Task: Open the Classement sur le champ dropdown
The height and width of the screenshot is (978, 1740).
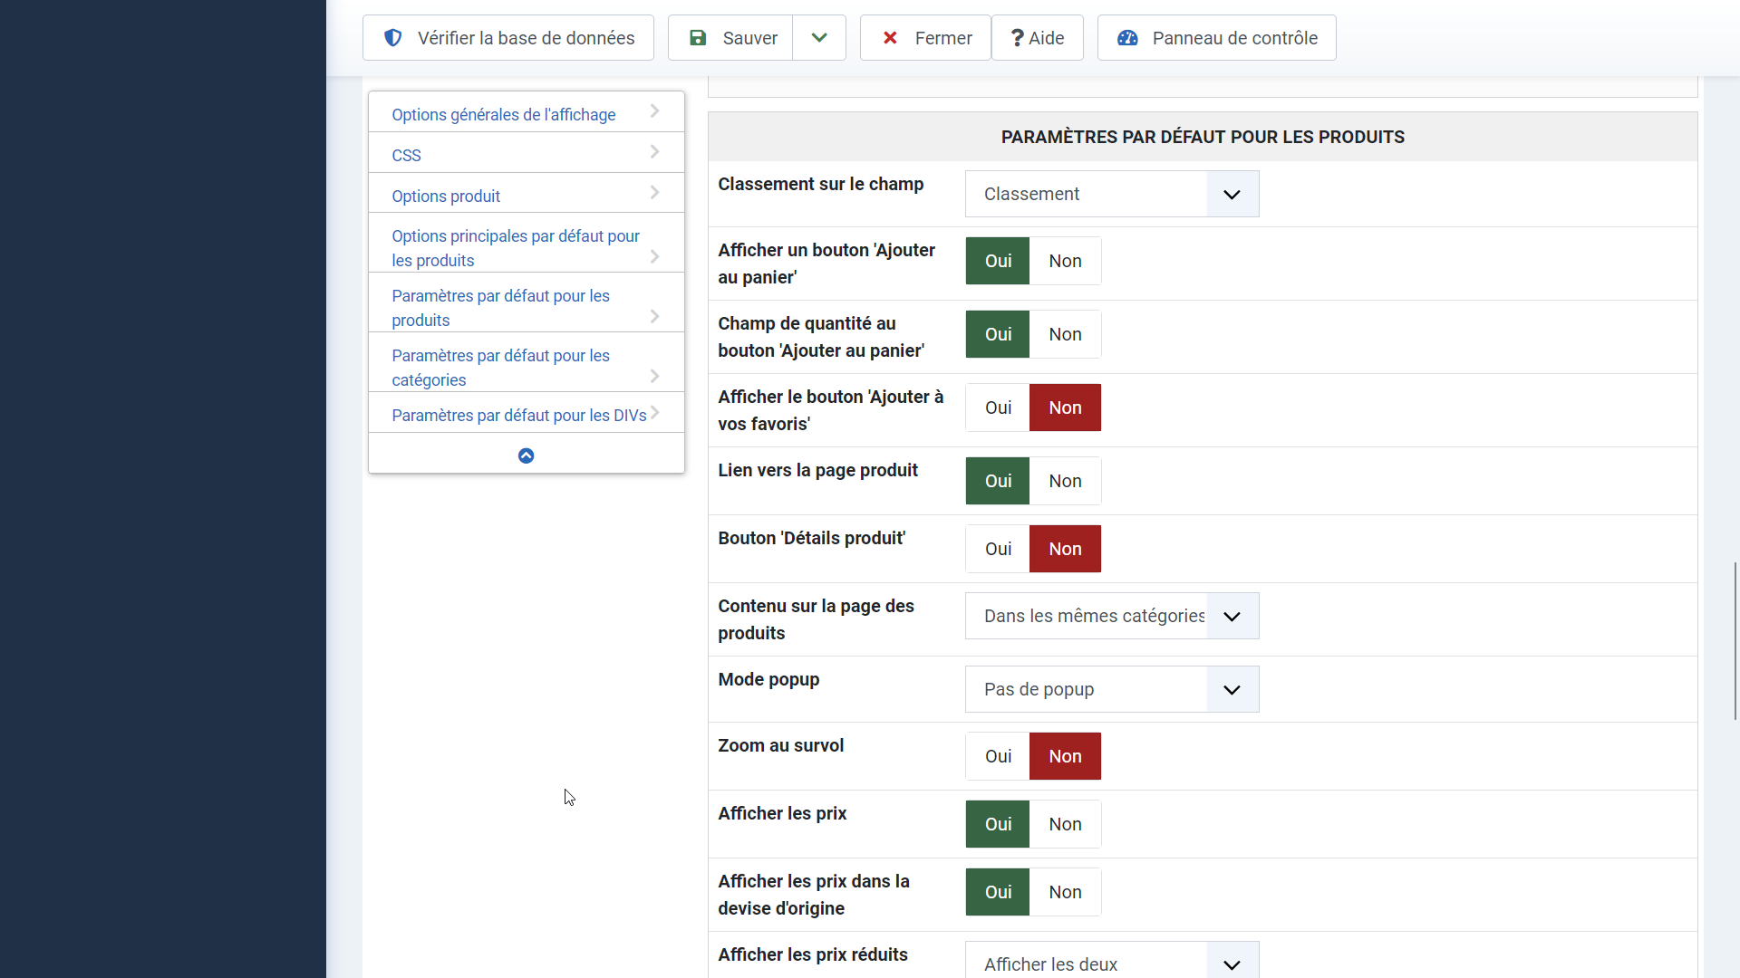Action: pyautogui.click(x=1111, y=194)
